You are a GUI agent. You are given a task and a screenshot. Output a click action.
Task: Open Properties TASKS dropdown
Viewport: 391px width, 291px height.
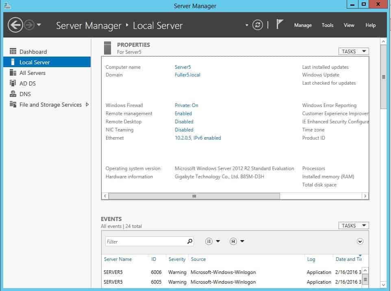(353, 51)
